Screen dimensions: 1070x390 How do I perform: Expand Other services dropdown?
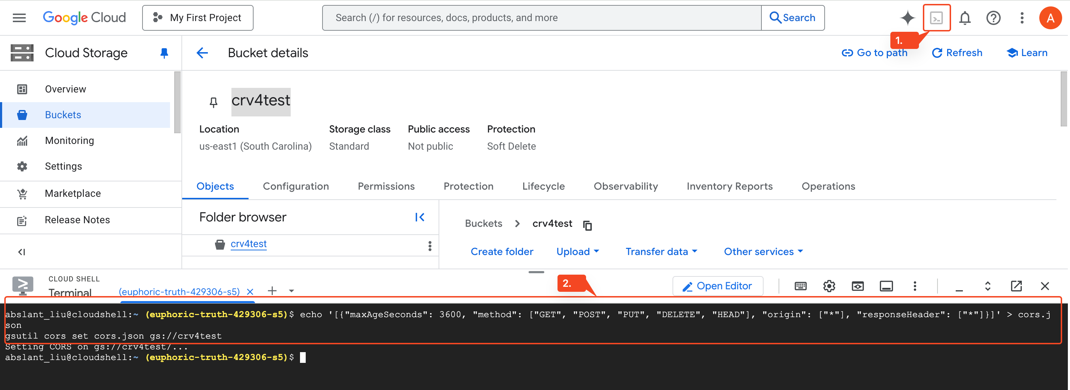pos(763,251)
